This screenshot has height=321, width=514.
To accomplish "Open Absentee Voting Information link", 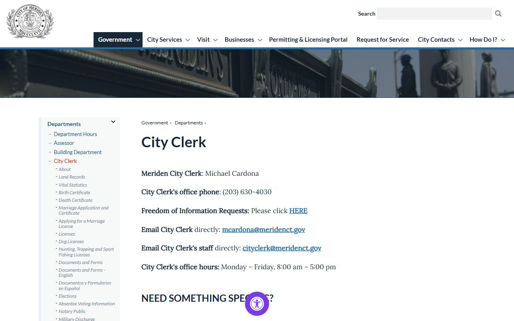I will pos(87,304).
